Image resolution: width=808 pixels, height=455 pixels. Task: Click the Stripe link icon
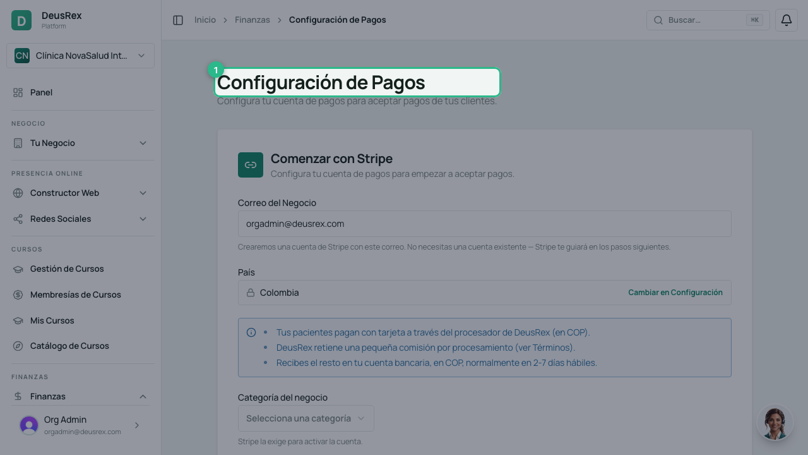251,165
